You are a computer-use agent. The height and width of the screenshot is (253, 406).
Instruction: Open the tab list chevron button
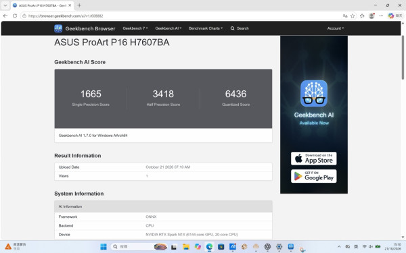[5, 5]
